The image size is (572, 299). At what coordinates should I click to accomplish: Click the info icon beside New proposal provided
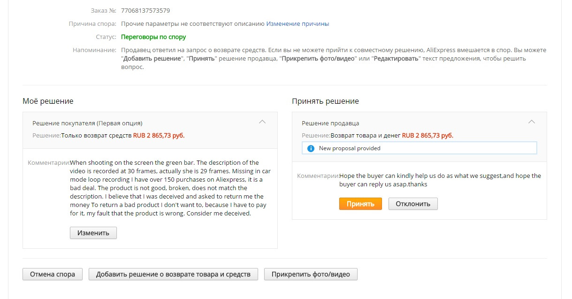(310, 148)
